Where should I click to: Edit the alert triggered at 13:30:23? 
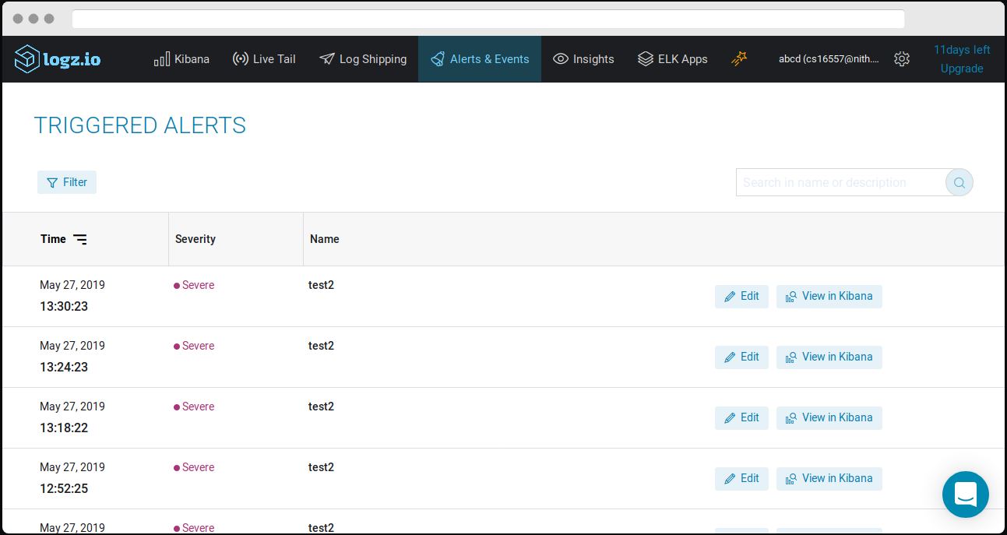(742, 297)
